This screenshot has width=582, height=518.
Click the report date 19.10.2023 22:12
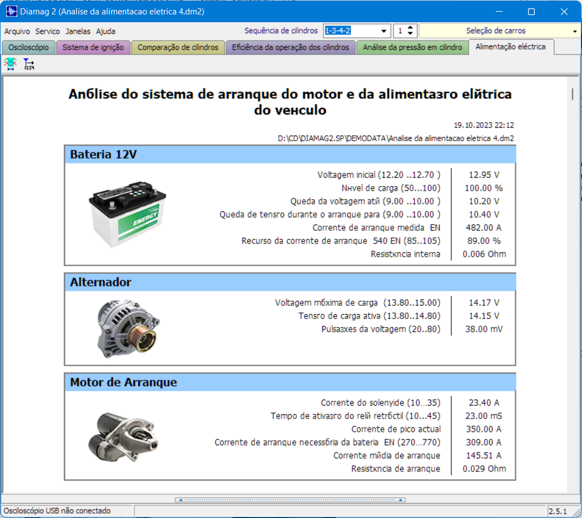click(484, 125)
